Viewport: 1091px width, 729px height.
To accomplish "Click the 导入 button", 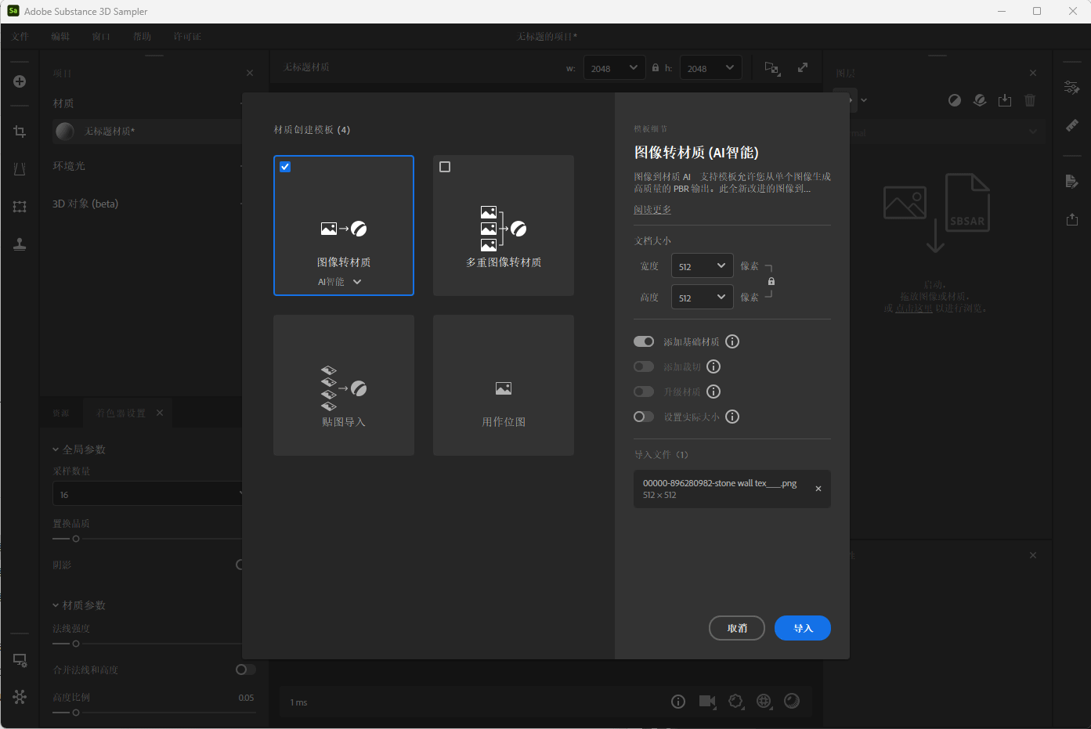I will point(803,628).
